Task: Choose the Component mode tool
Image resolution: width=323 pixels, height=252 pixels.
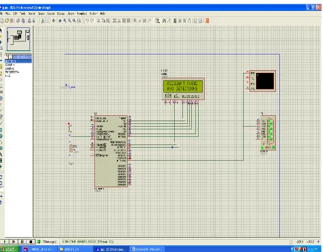Action: pos(1,36)
